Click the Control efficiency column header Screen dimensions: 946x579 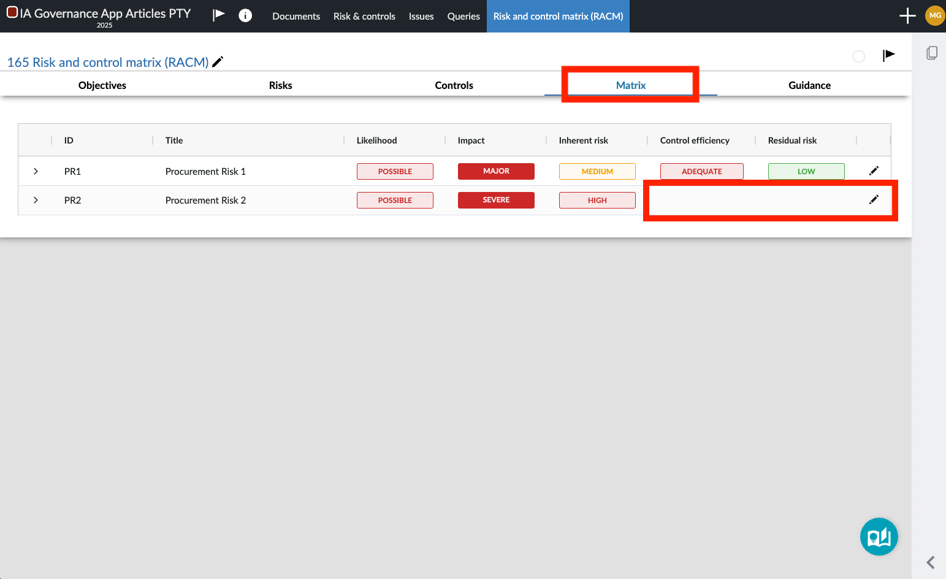click(695, 140)
